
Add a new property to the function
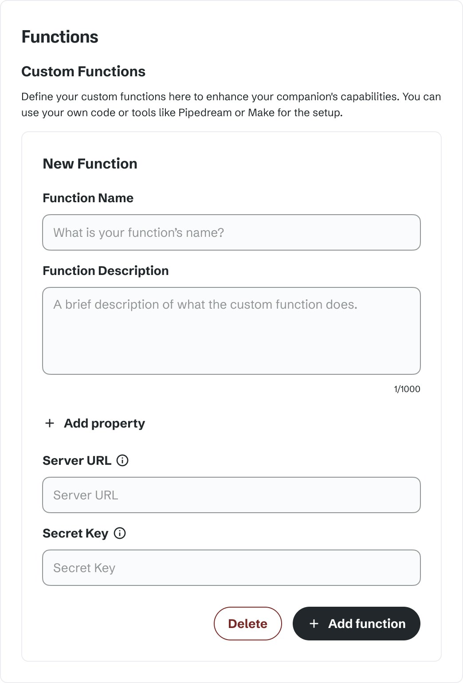[x=94, y=424]
